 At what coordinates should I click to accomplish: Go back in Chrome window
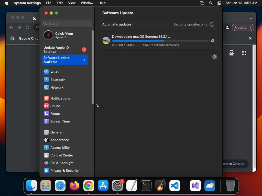point(11,27)
